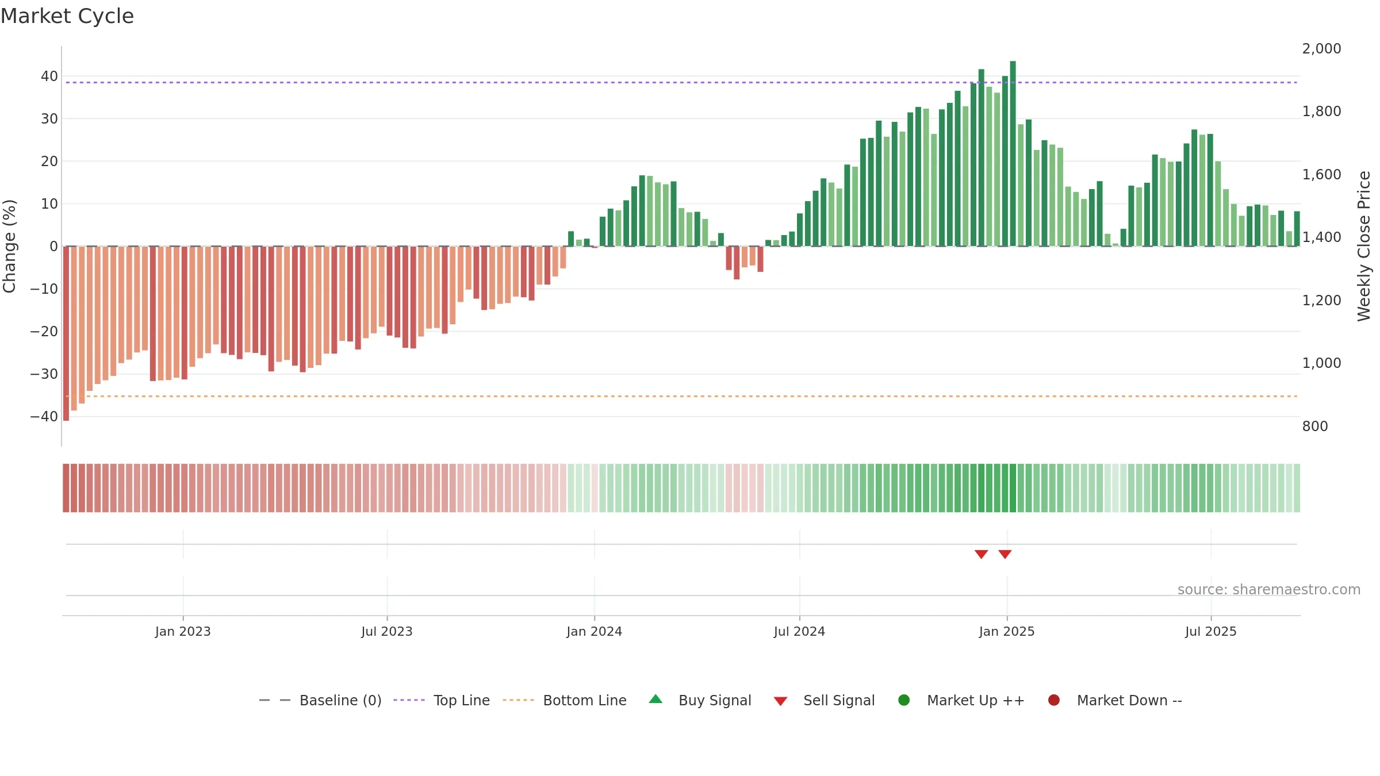Click the second red sell signal marker
The width and height of the screenshot is (1380, 776).
tap(1005, 554)
